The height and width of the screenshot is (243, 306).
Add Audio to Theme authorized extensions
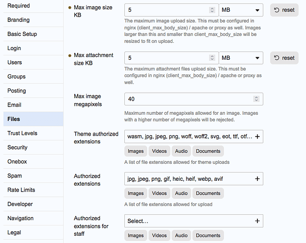point(181,151)
